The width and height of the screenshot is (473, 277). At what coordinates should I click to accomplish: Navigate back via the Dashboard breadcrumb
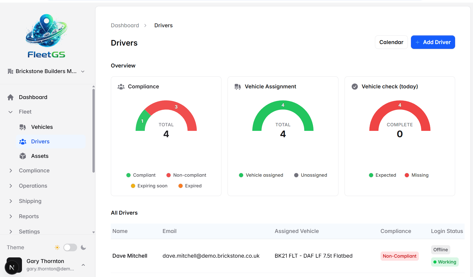(125, 25)
